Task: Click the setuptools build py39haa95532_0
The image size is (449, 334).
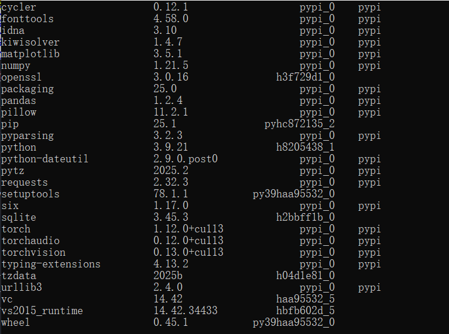Action: point(294,194)
